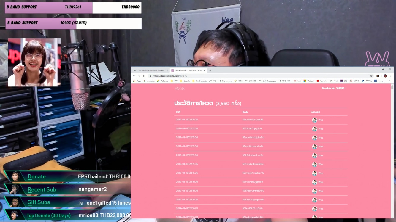The width and height of the screenshot is (396, 222).
Task: Click the Code column header
Action: [245, 112]
